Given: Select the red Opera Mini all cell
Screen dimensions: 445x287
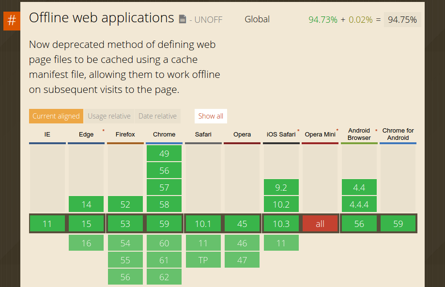Looking at the screenshot, I should 320,224.
